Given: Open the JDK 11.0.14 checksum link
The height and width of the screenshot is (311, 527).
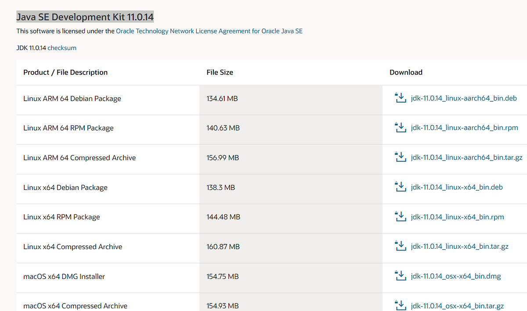Looking at the screenshot, I should 61,48.
